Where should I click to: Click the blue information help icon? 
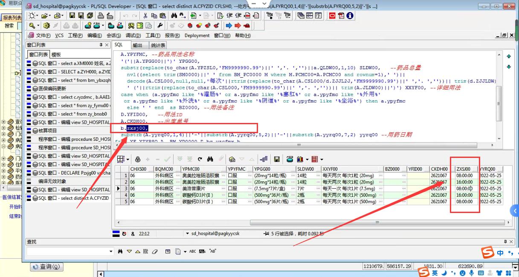tap(350, 16)
